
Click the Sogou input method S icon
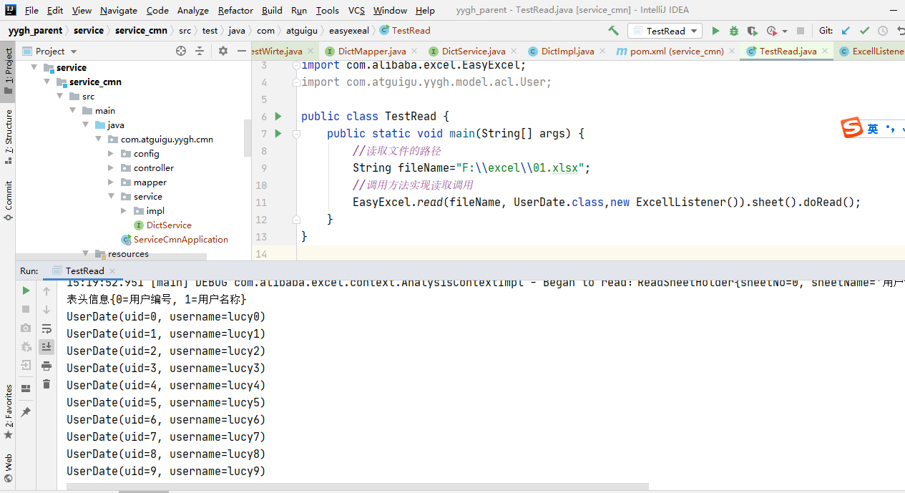(x=851, y=128)
